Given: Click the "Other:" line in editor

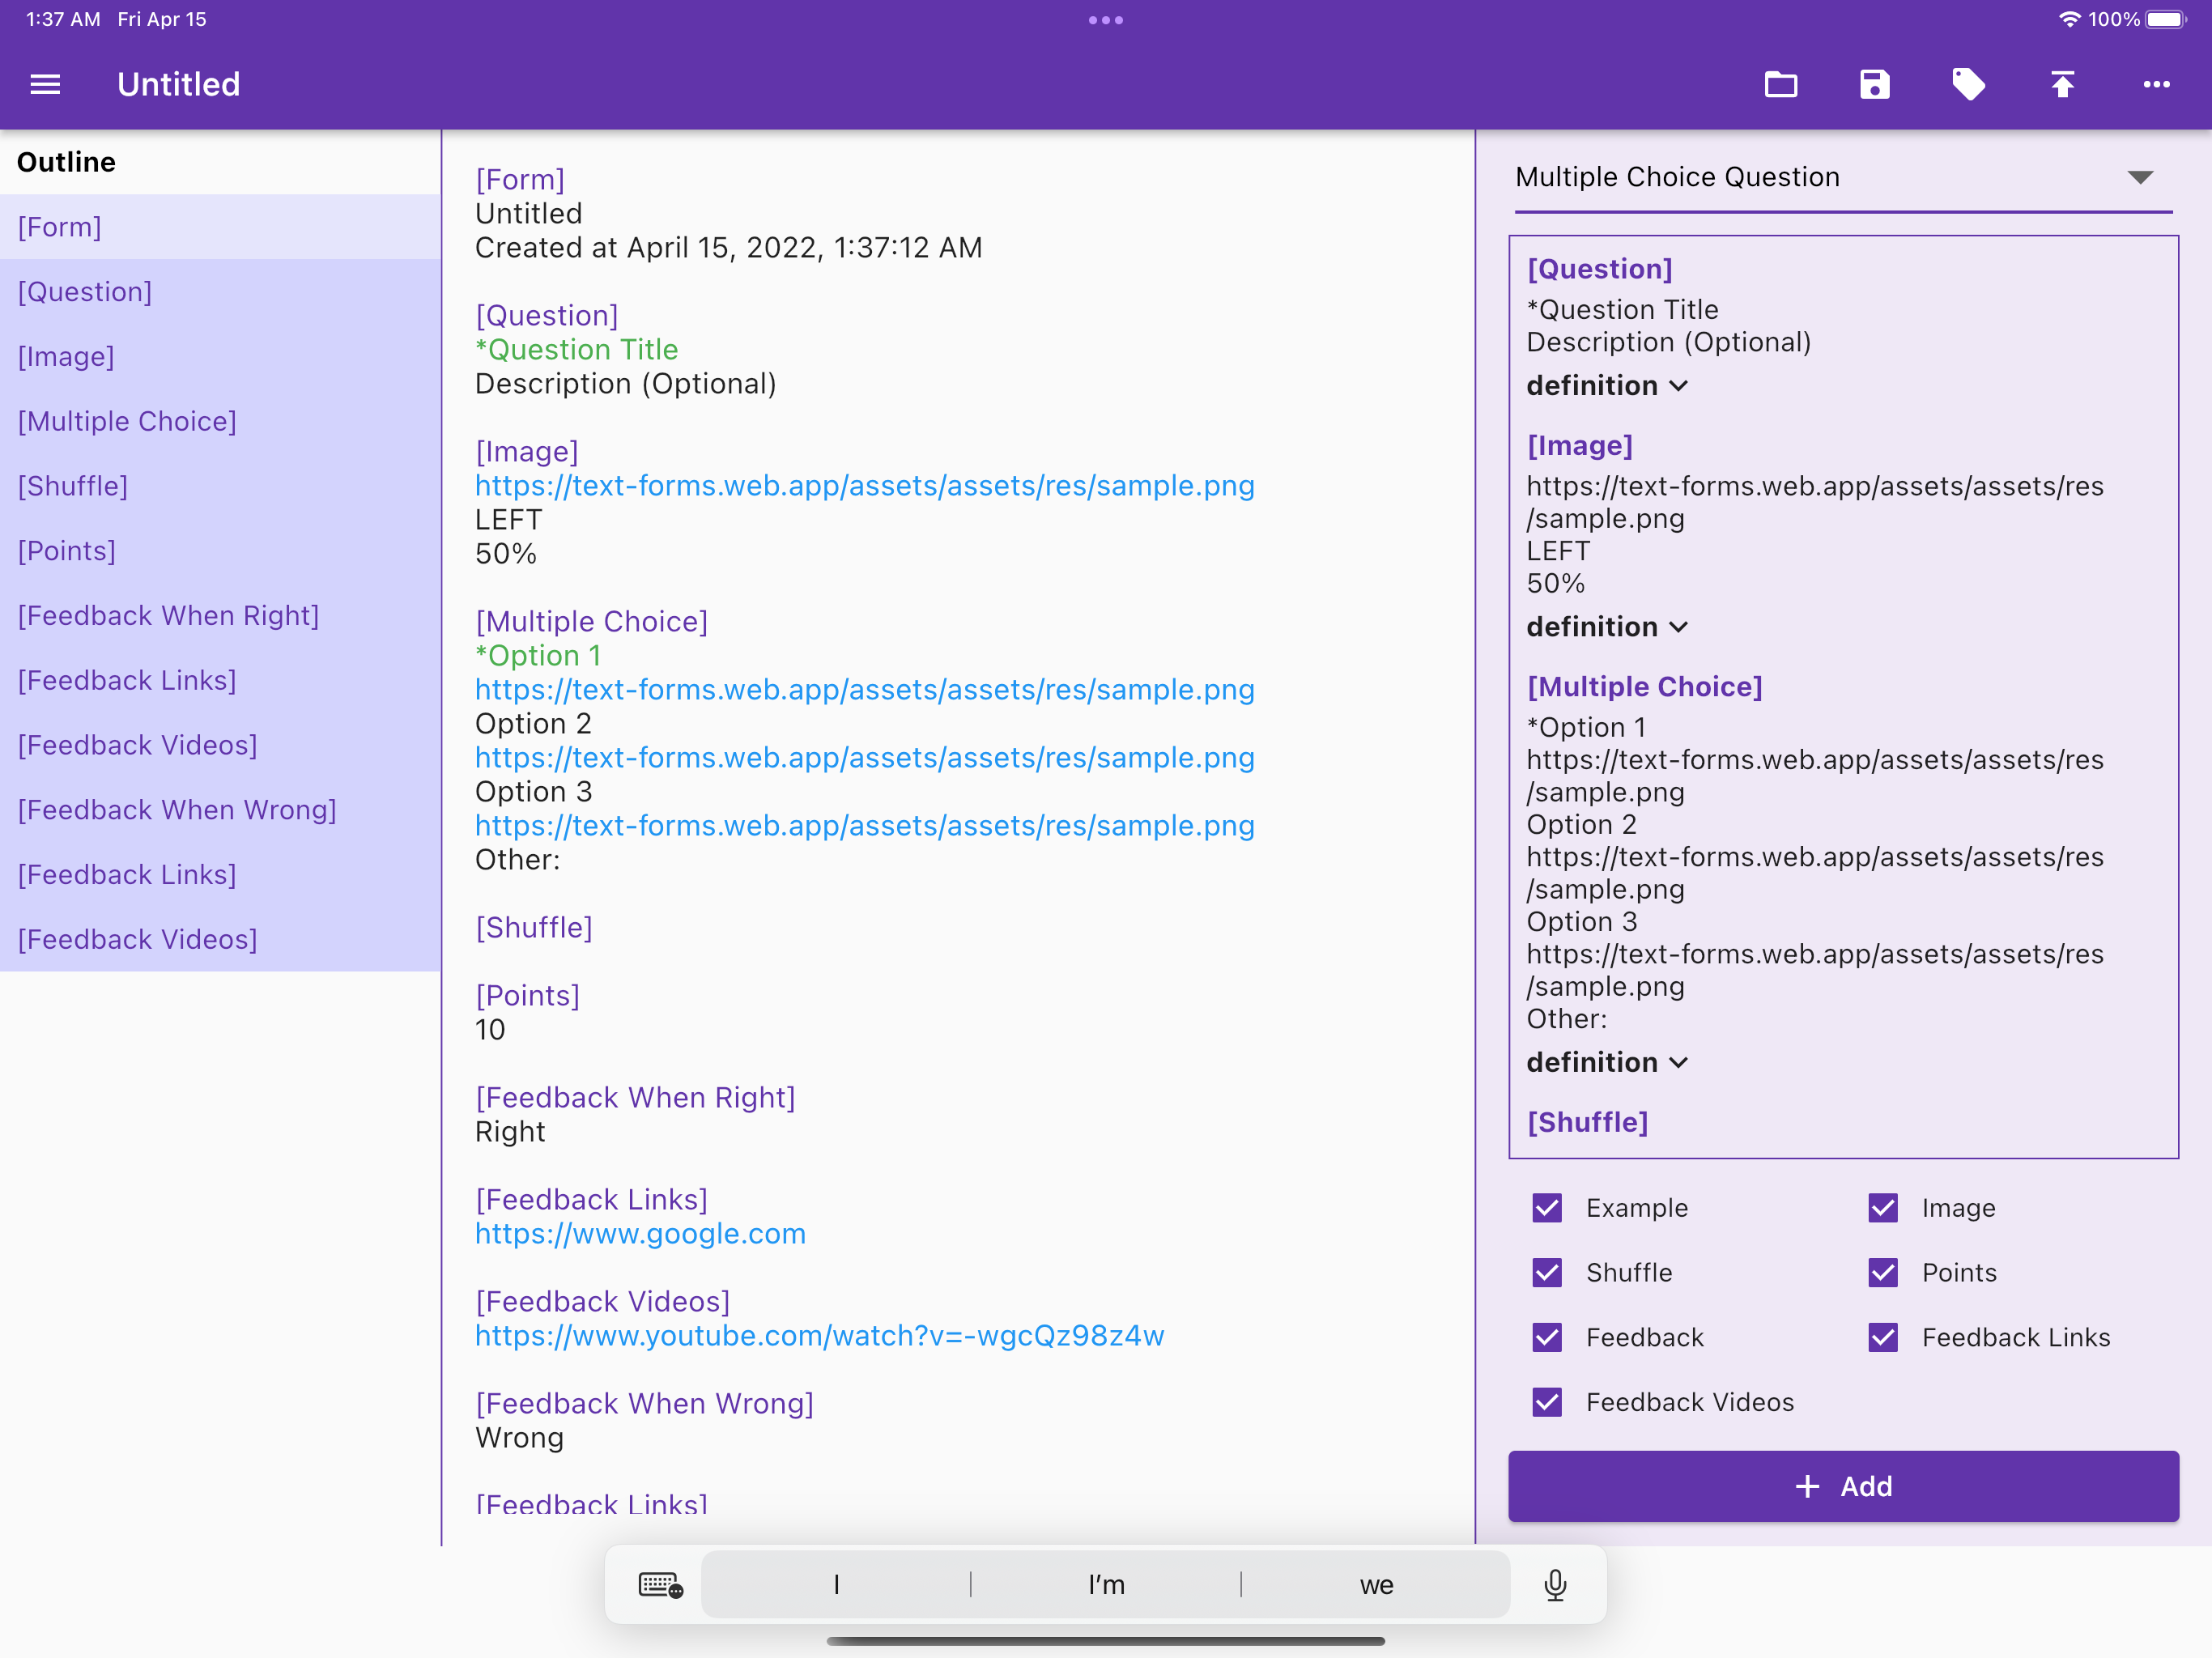Looking at the screenshot, I should [517, 860].
